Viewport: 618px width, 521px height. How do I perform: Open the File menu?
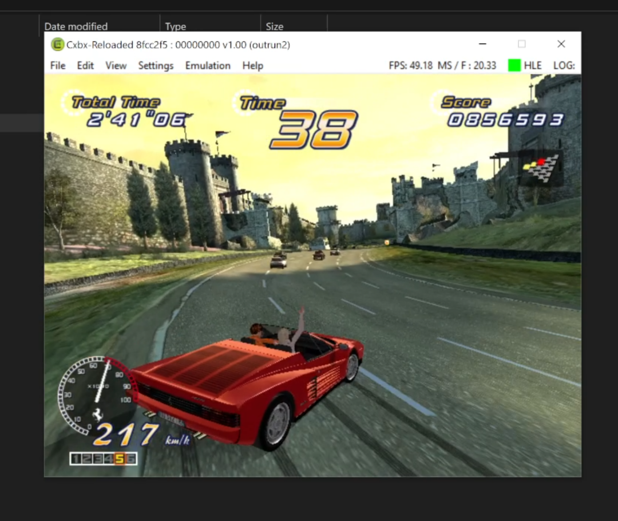point(58,65)
